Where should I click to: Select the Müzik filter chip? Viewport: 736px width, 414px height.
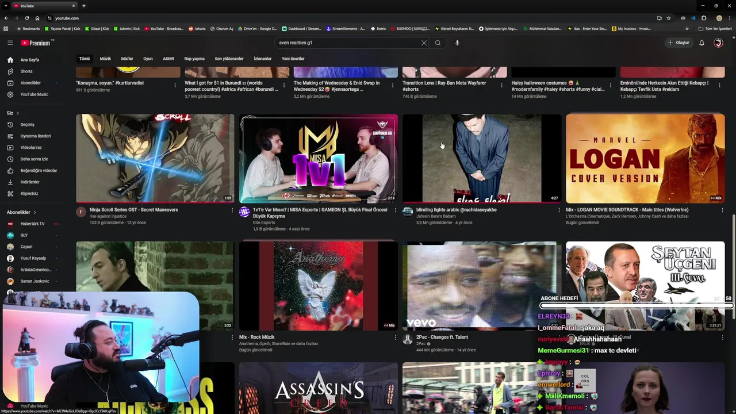coord(105,59)
